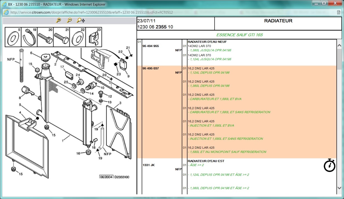Select the hex bolt thumbnail numbered 21

(x=61, y=37)
